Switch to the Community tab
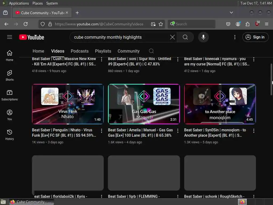Screen dimensions: 273x205 point(129,51)
